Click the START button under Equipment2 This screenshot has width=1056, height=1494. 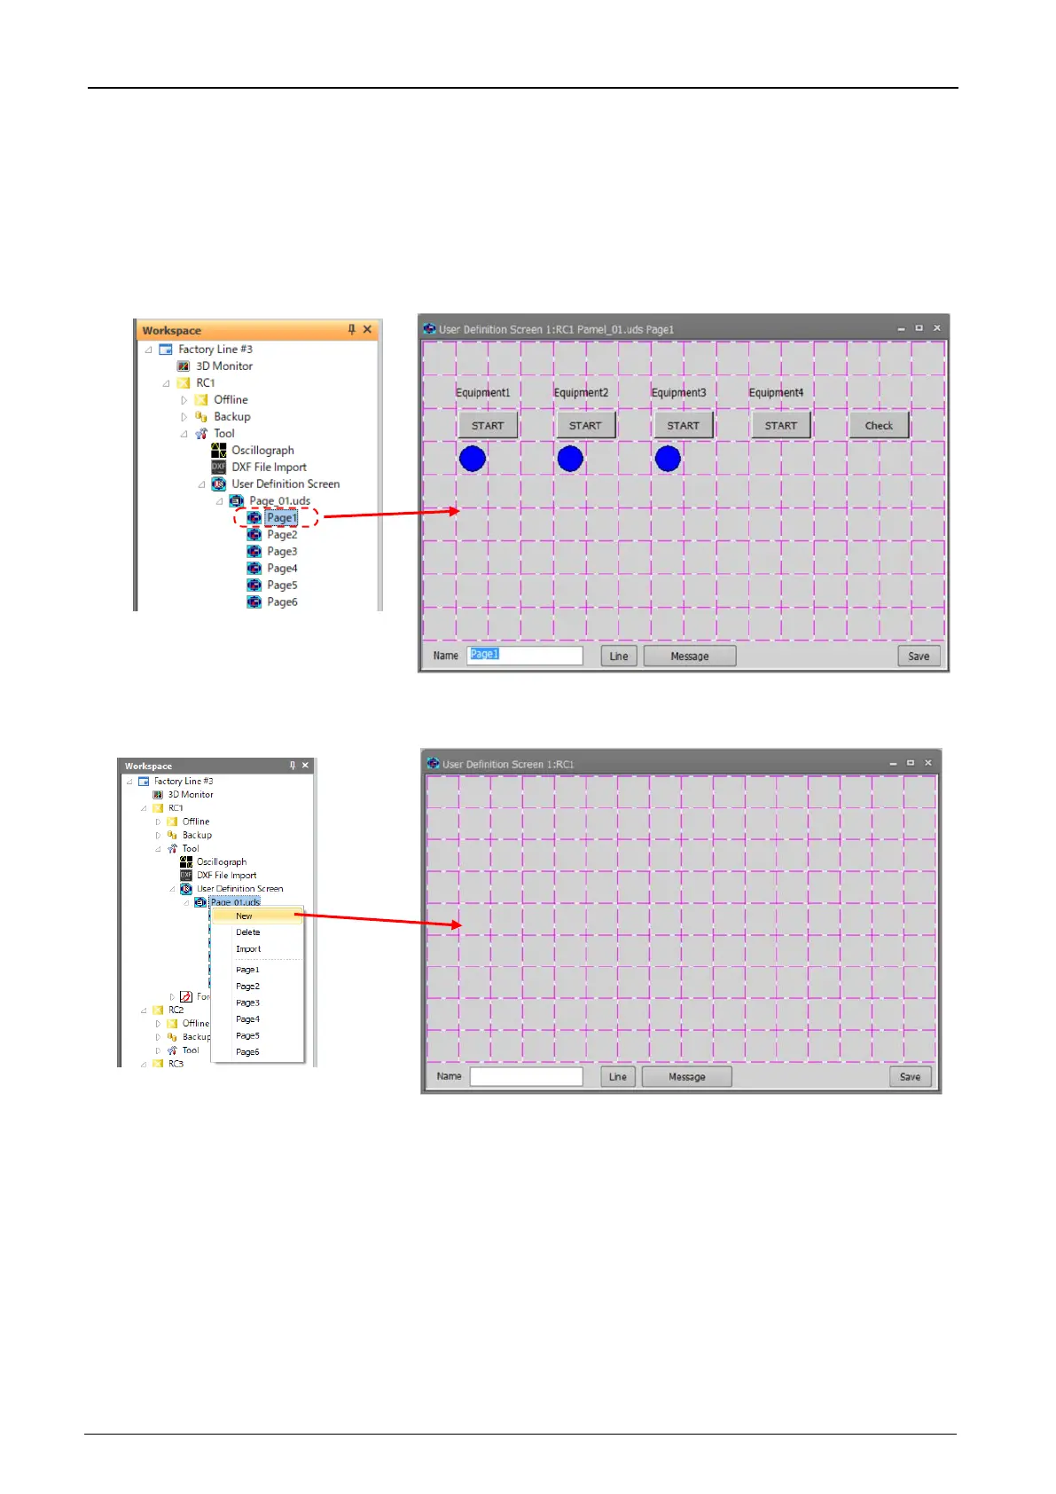click(x=585, y=426)
